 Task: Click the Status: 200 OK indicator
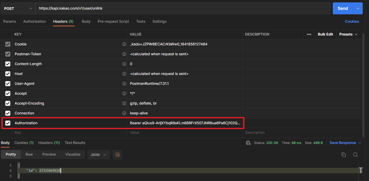266,143
